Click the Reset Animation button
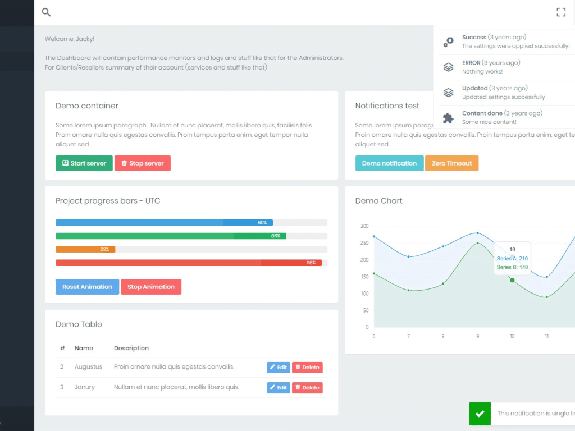 click(87, 287)
